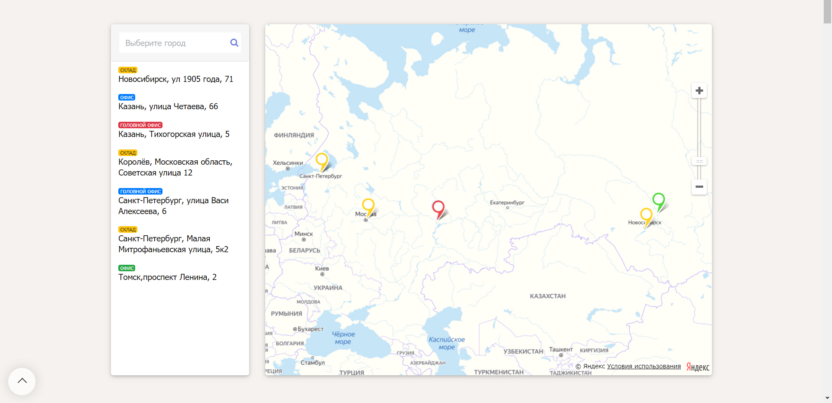Select Novosibirsk, 1905 Goda street warehouse
Viewport: 832px width, 403px height.
(x=175, y=79)
